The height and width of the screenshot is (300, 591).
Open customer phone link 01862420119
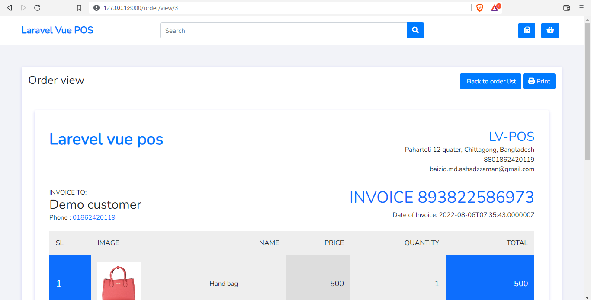[94, 217]
